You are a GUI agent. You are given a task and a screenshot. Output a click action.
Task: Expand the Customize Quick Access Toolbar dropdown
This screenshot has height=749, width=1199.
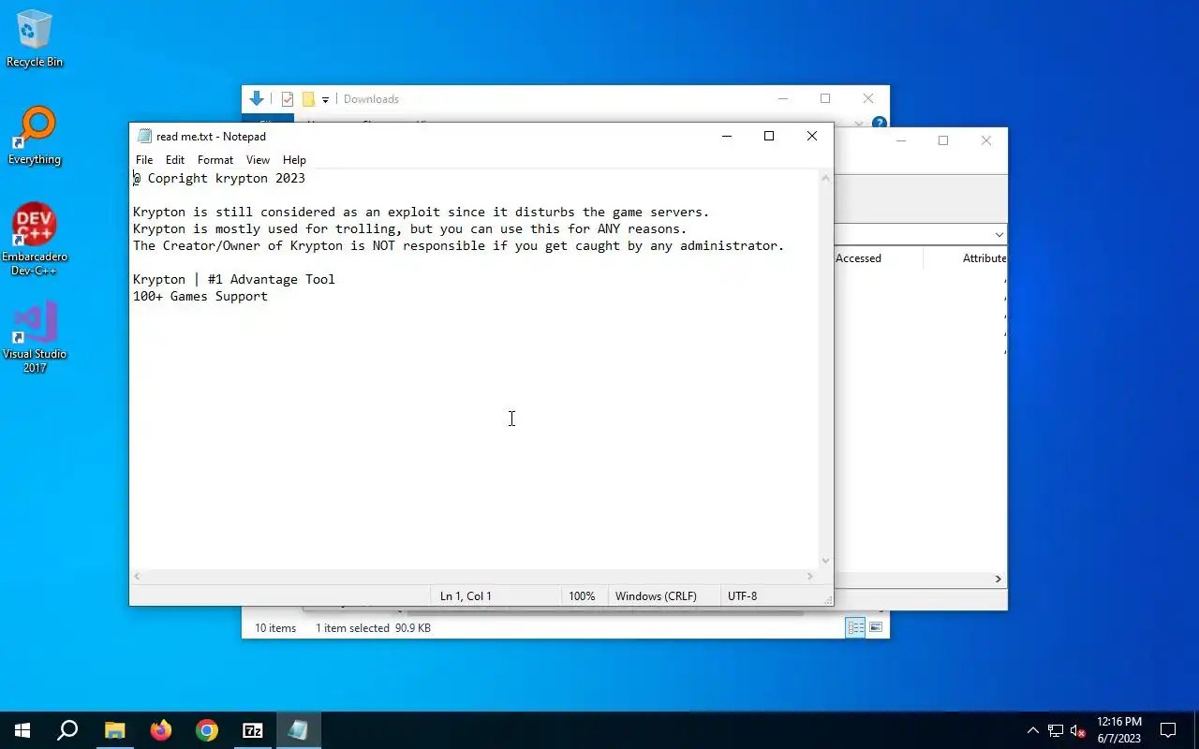point(326,99)
